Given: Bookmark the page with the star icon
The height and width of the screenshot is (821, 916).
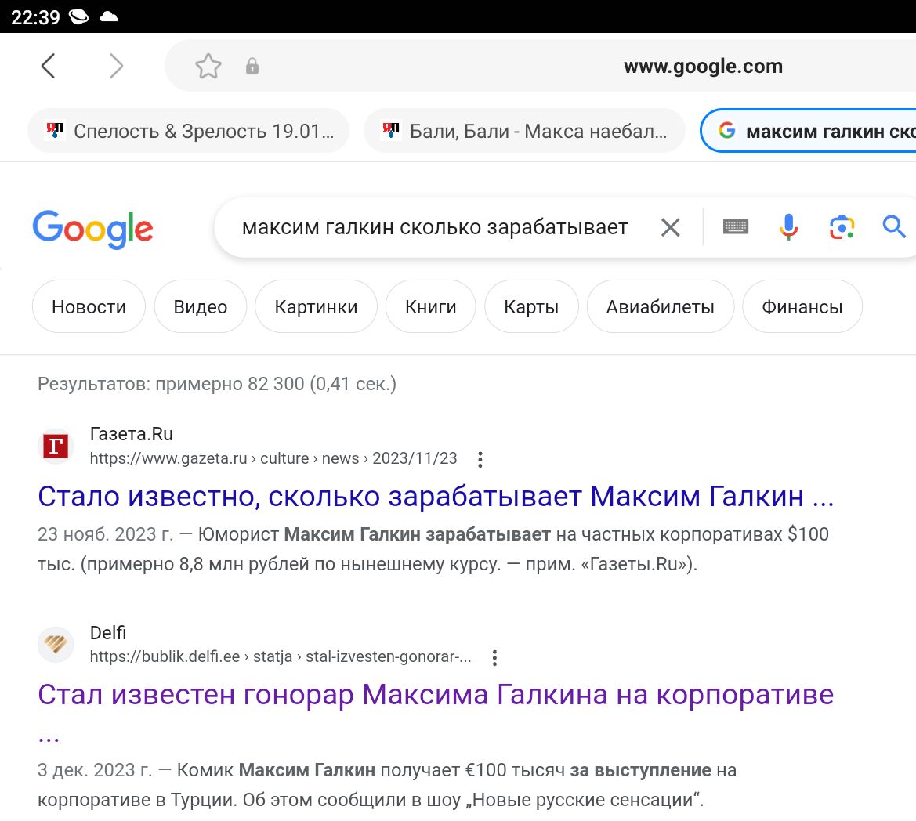Looking at the screenshot, I should (208, 66).
